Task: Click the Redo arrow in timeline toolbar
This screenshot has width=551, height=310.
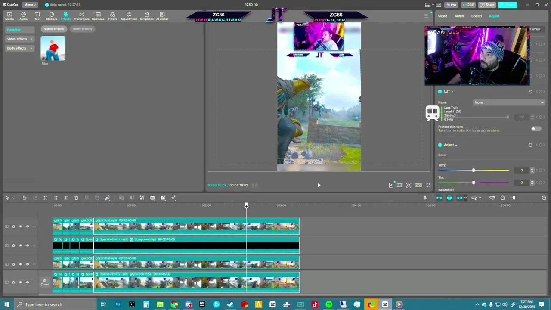Action: point(35,198)
